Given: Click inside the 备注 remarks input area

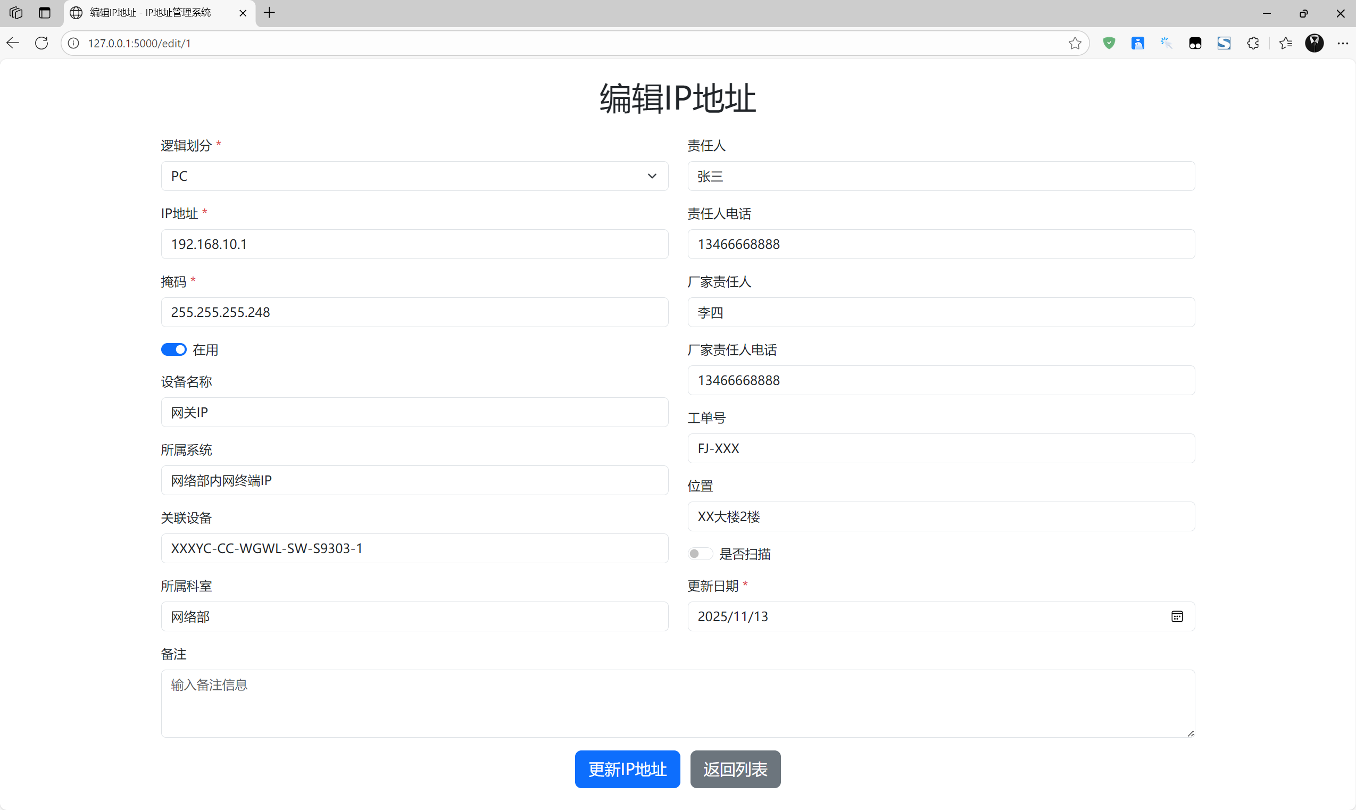Looking at the screenshot, I should 677,703.
